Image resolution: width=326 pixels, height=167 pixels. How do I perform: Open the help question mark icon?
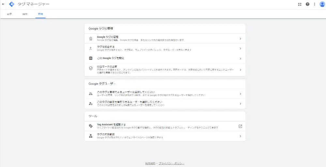tap(307, 4)
